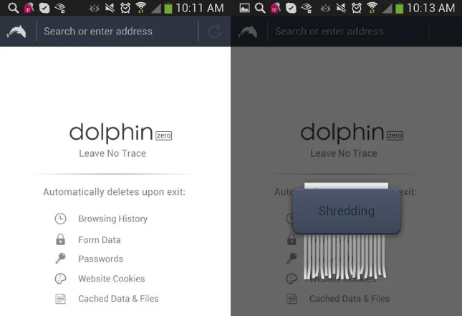Tap the dimmed address field in right screenshot
This screenshot has height=316, width=462.
coord(348,32)
